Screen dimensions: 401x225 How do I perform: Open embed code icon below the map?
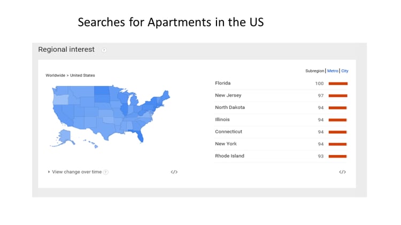174,172
